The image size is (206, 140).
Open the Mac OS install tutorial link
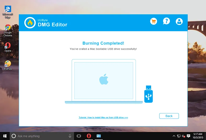pos(104,118)
